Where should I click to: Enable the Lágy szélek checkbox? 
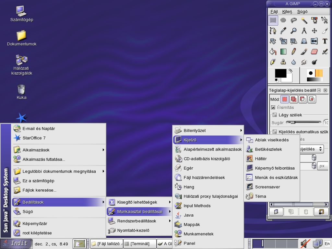(275, 115)
